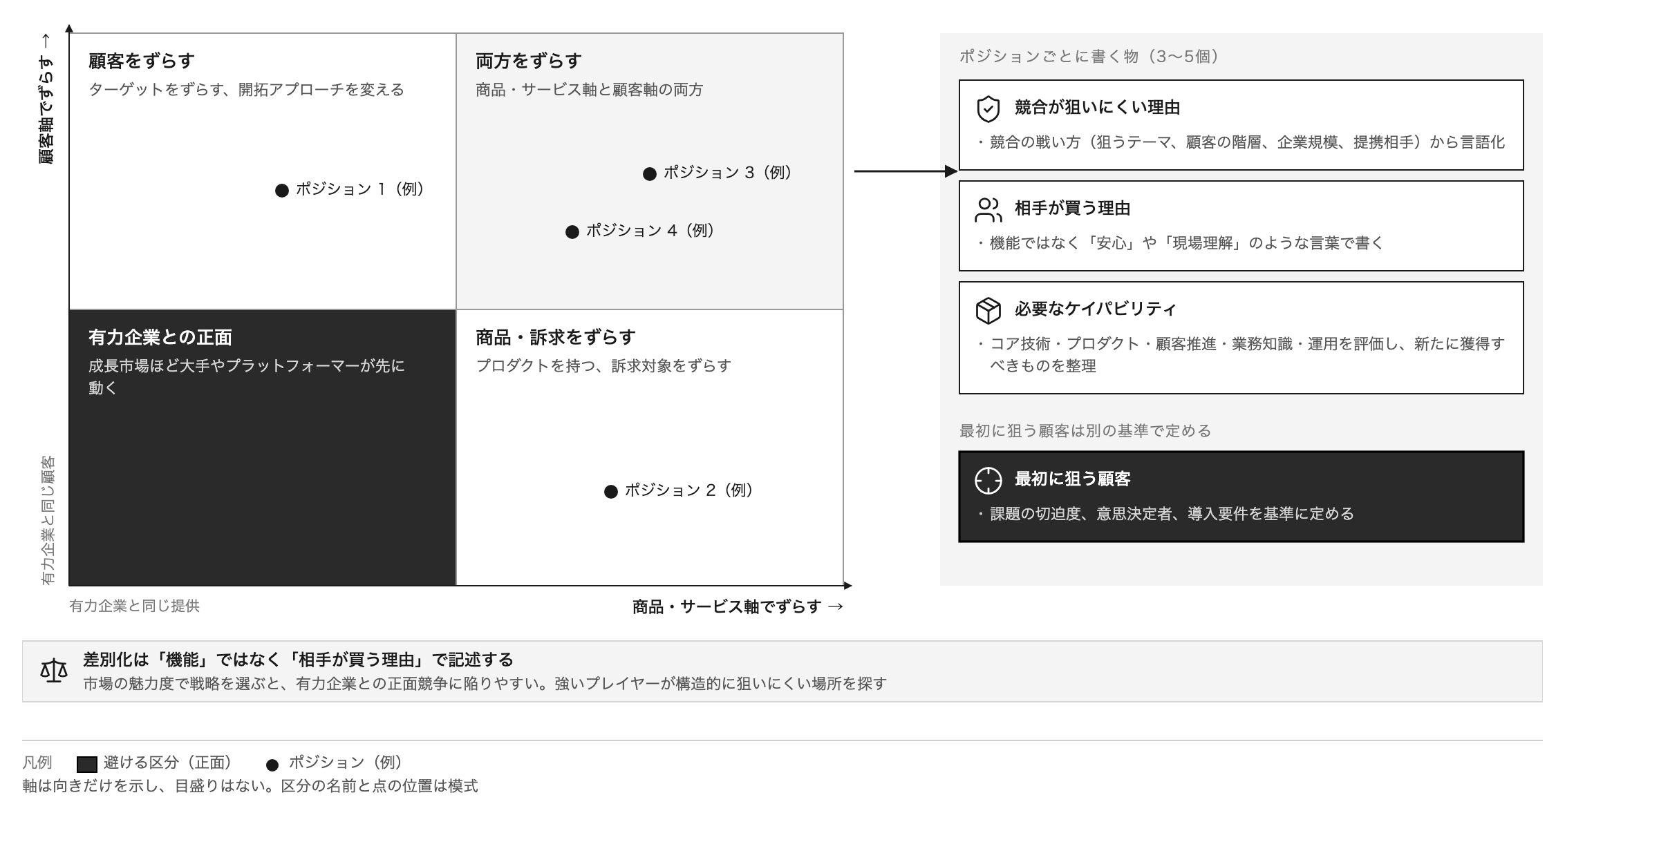
Task: Click the people icon beside 相手が買う理由
Action: point(988,210)
